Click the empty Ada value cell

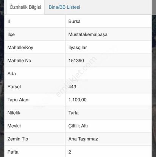(108, 73)
